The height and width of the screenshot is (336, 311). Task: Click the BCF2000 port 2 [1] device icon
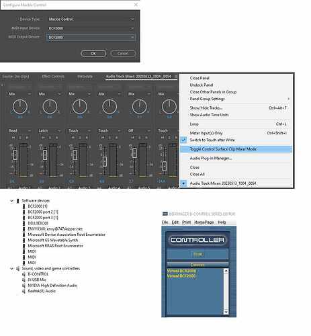[24, 212]
